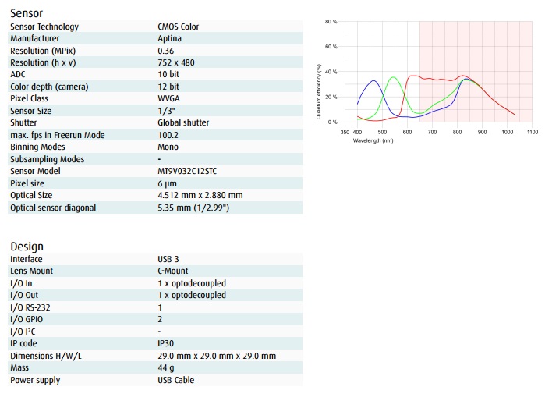Select the 'USB 3' interface value
Screen dimensions: 545x401
coord(168,259)
